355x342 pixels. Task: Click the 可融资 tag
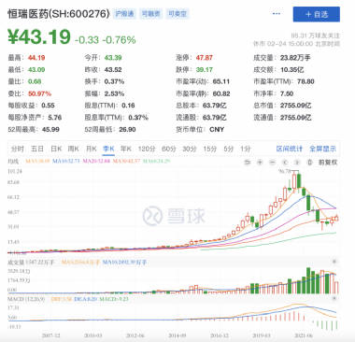click(150, 14)
